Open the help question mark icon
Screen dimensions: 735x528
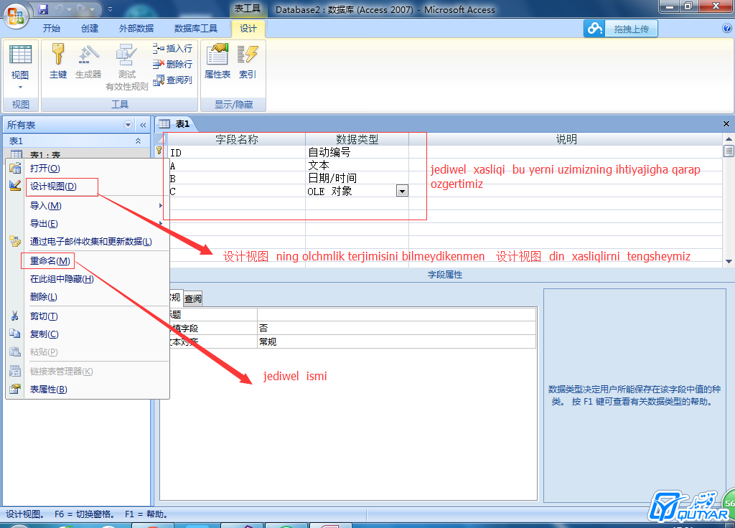point(727,29)
